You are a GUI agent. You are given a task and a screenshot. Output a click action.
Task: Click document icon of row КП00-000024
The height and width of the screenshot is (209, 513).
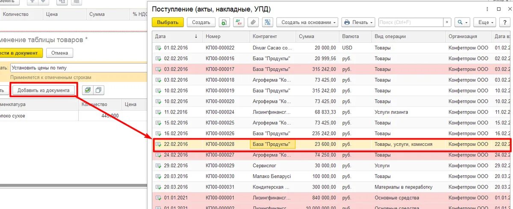pyautogui.click(x=159, y=112)
